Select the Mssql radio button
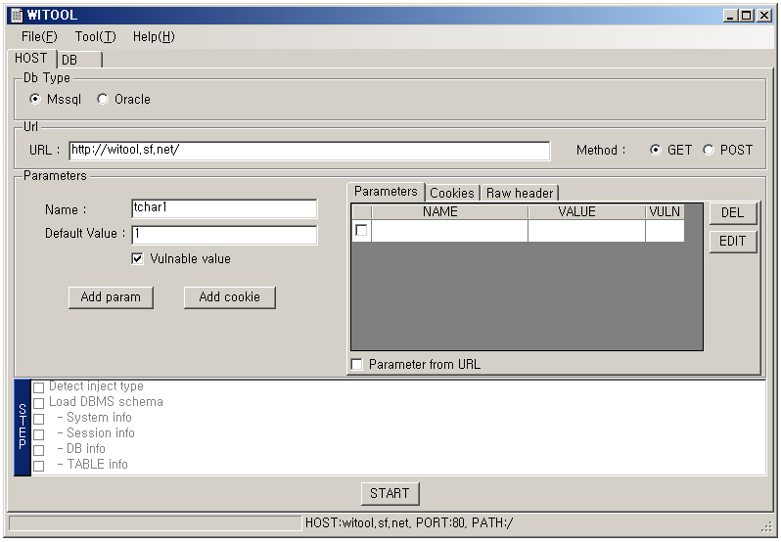 click(x=36, y=99)
